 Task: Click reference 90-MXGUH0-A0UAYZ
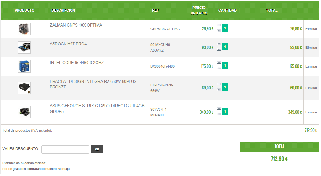point(161,48)
